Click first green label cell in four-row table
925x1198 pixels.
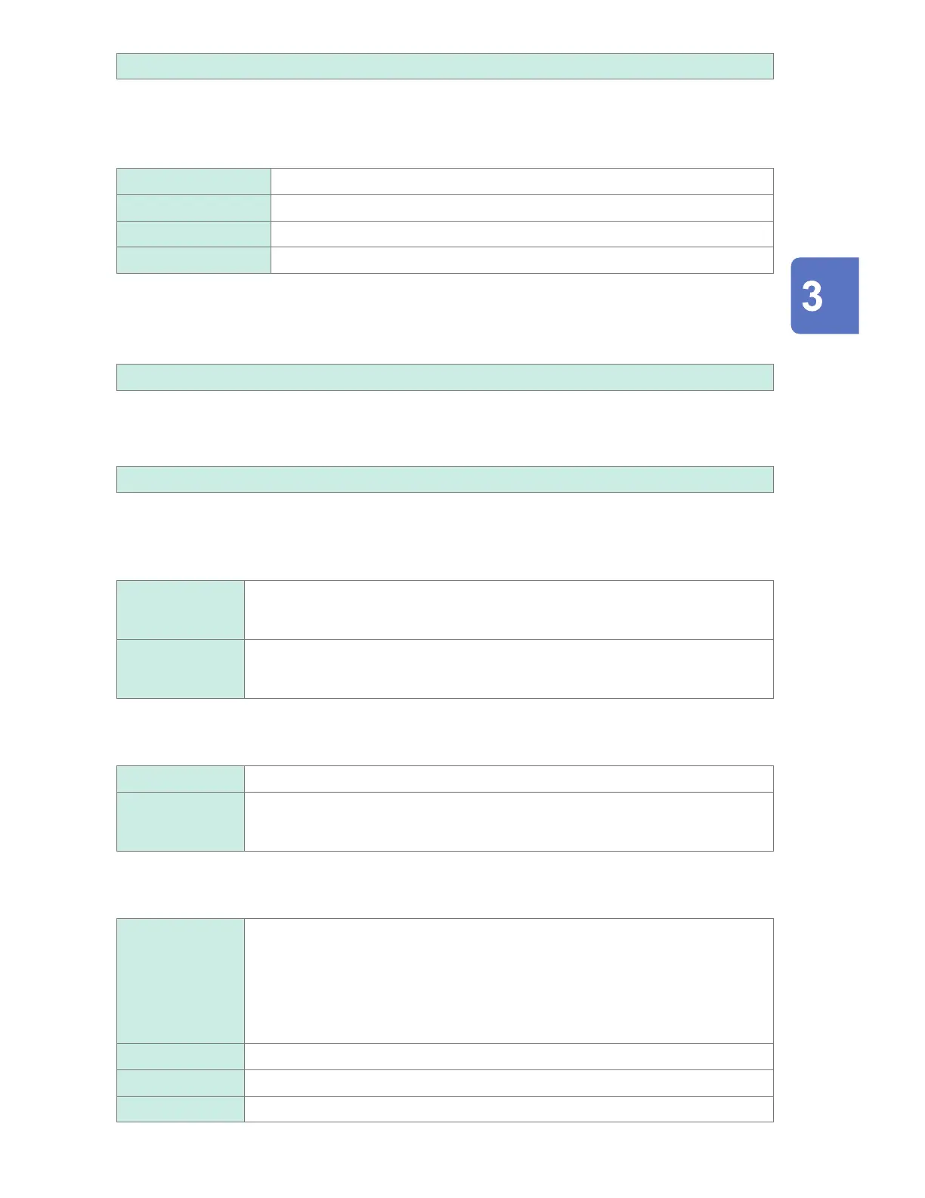pos(193,182)
